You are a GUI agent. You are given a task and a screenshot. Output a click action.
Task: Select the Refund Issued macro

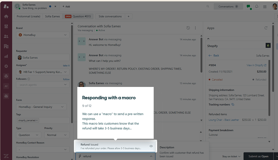(x=115, y=146)
